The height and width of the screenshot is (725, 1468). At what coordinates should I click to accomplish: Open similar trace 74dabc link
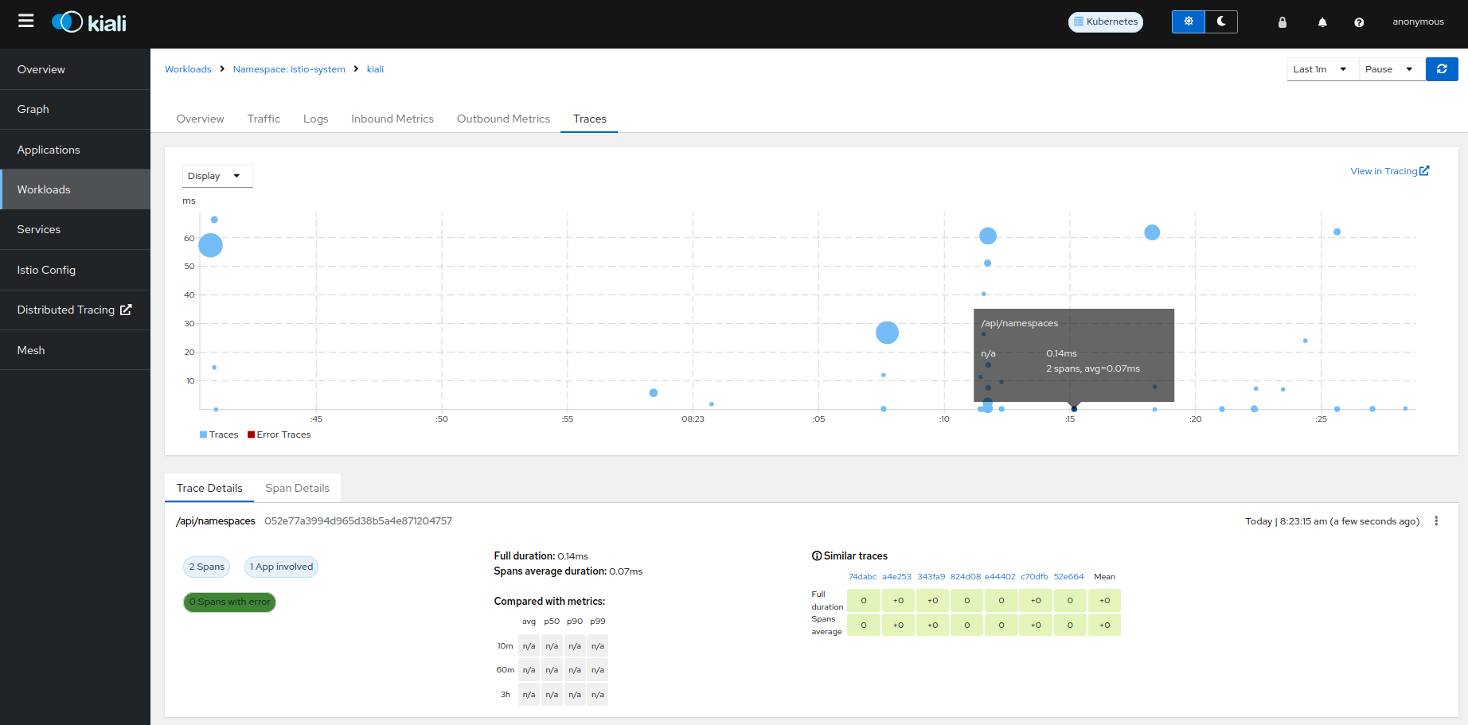point(862,577)
